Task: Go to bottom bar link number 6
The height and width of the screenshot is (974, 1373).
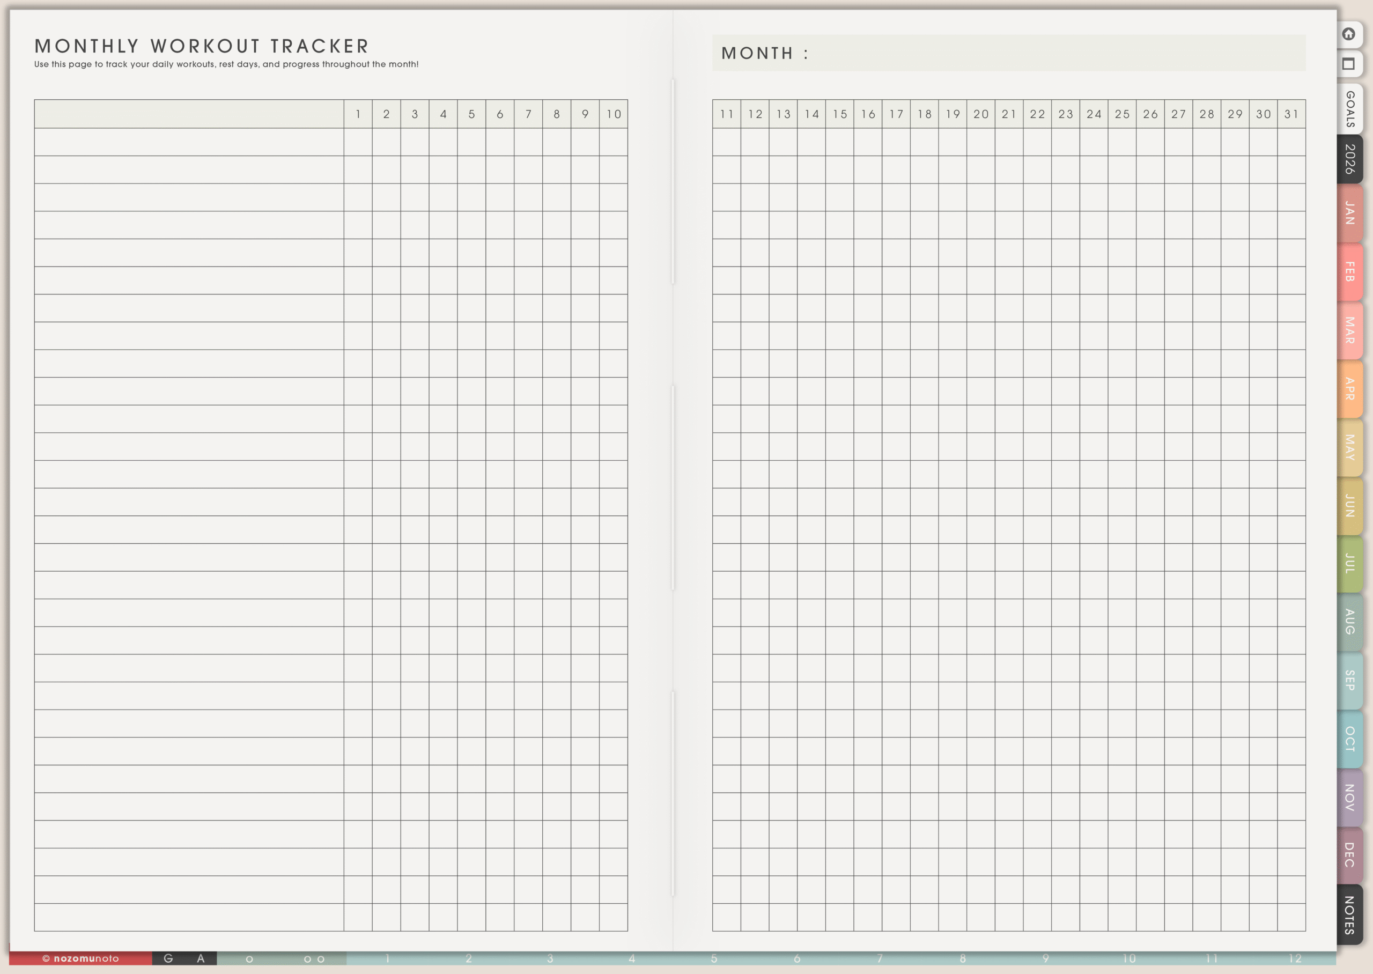Action: [797, 958]
